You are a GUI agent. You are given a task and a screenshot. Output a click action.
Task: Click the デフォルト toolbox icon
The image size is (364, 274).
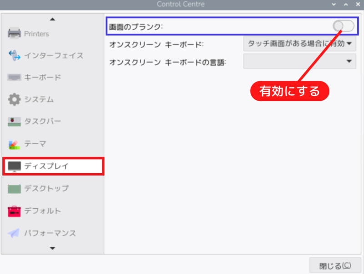pyautogui.click(x=15, y=211)
